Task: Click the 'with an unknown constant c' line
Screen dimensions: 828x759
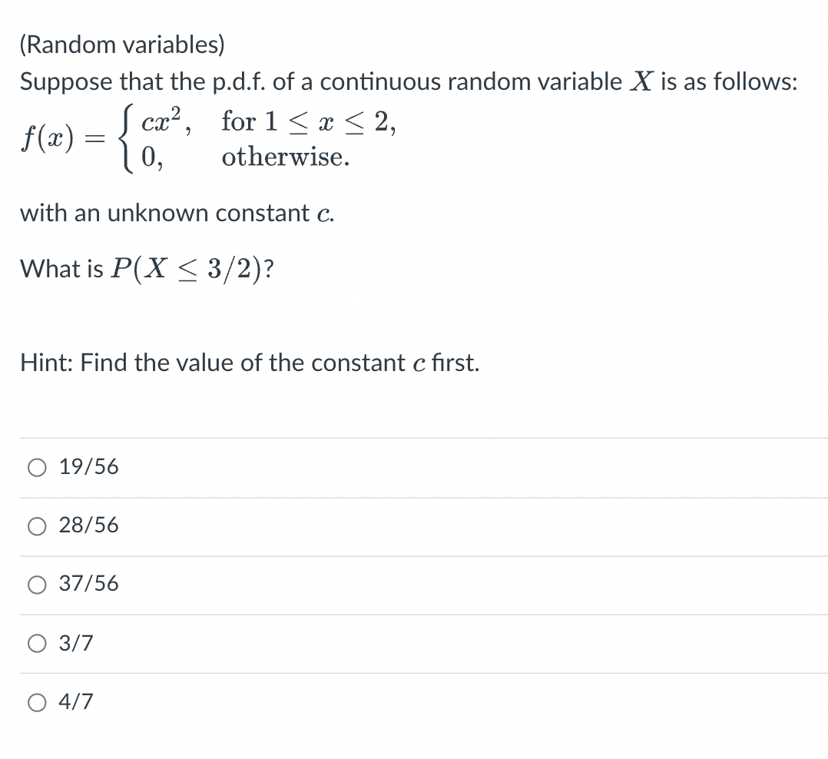Action: (177, 214)
